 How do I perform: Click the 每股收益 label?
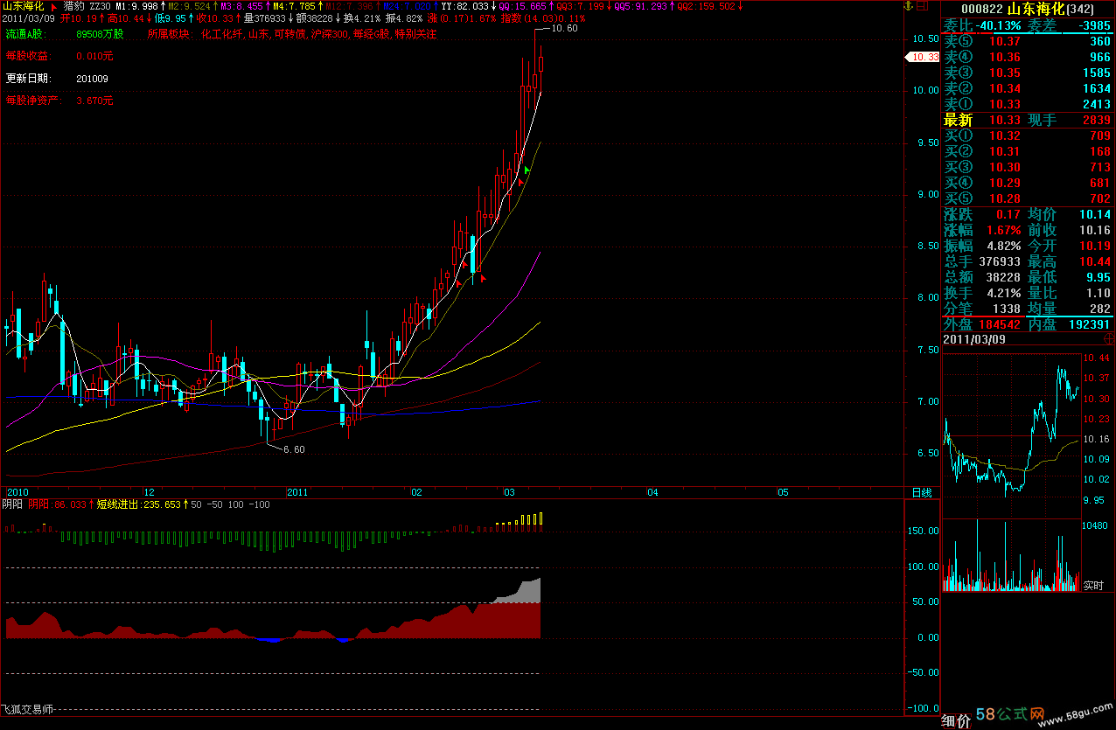point(27,56)
